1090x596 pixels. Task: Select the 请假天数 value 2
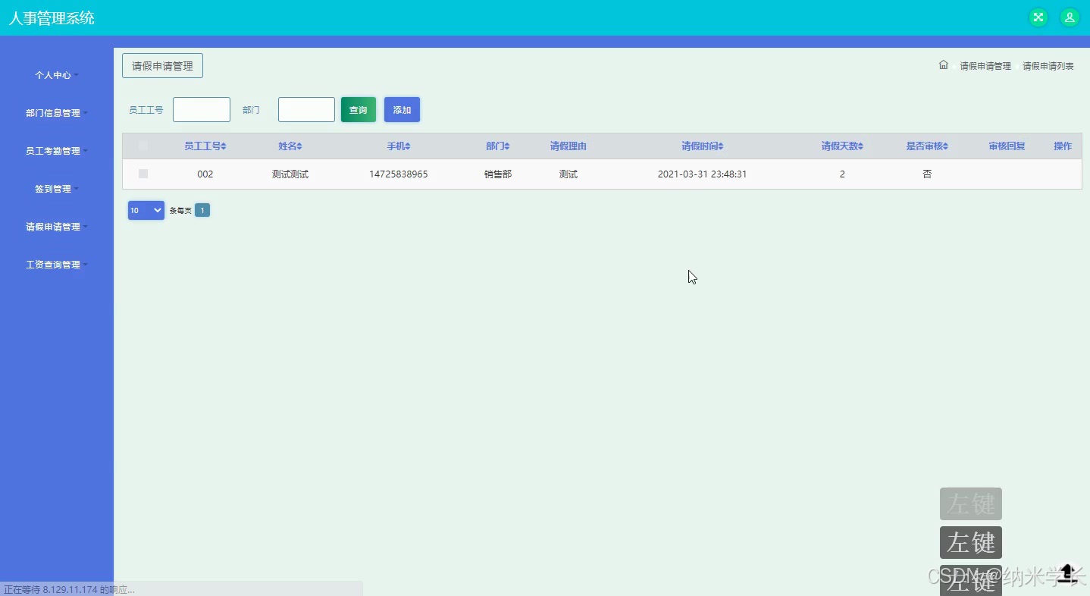click(842, 174)
